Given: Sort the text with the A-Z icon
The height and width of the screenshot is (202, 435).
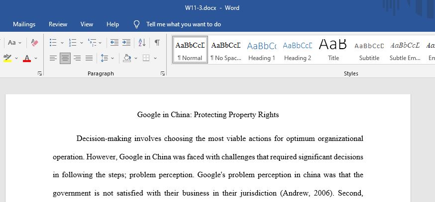Looking at the screenshot, I should click(142, 43).
